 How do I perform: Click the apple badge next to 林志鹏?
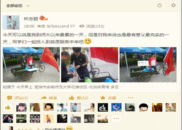[x=43, y=18]
